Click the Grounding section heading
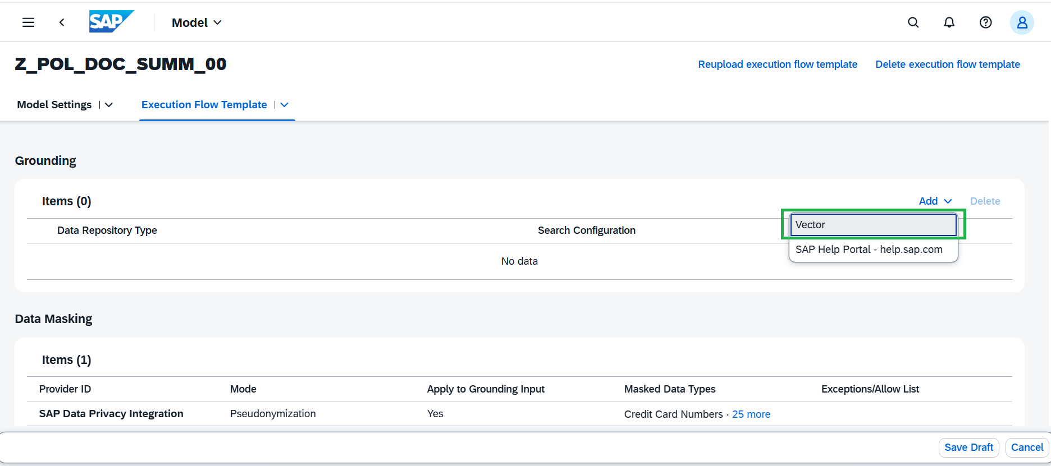Screen dimensions: 1051x466 tap(45, 161)
